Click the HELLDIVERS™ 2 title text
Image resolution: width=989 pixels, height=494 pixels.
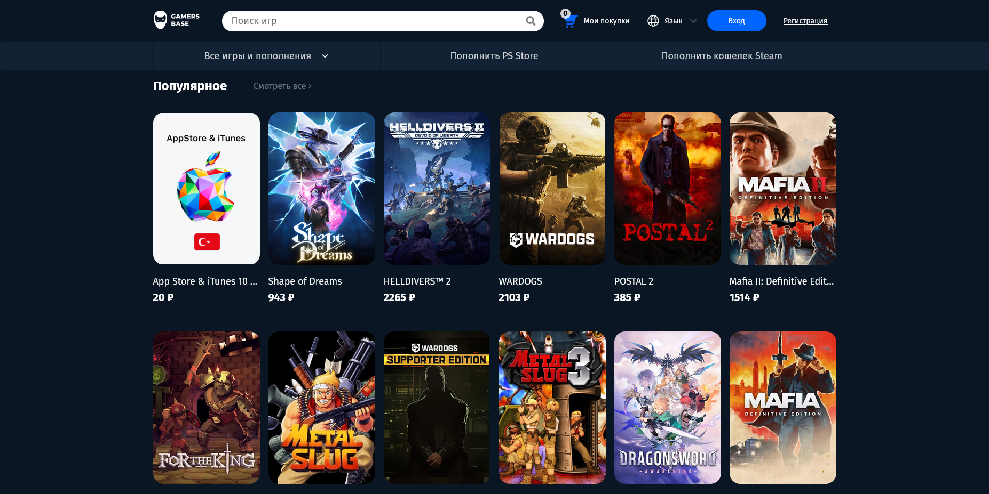(417, 281)
